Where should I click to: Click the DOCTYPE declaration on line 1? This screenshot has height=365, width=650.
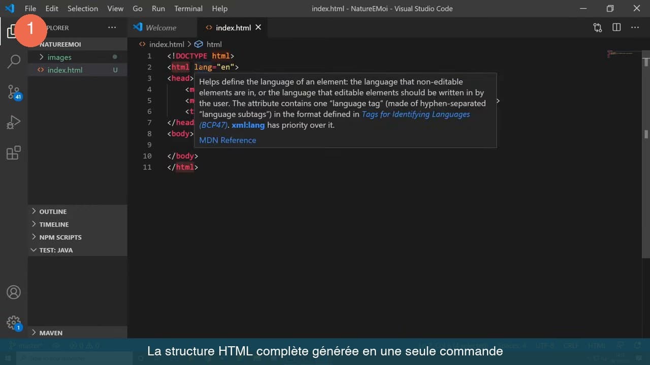click(201, 56)
